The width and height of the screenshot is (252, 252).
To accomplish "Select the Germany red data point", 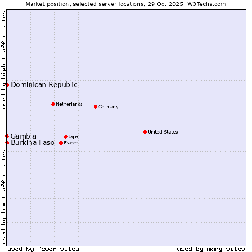I will (x=95, y=107).
